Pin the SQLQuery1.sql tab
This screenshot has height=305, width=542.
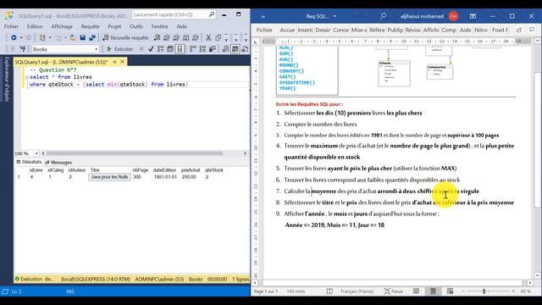[x=114, y=62]
